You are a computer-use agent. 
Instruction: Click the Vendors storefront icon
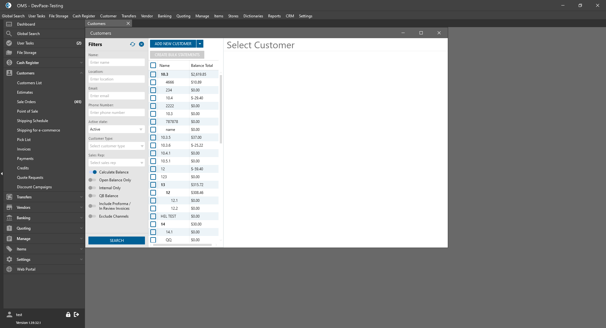9,208
